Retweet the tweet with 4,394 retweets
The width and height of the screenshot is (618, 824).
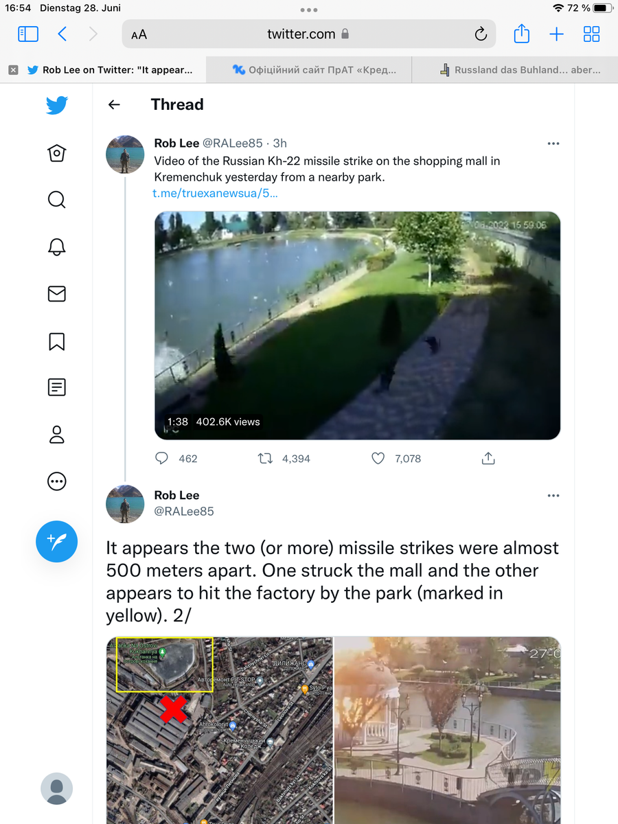click(x=265, y=458)
